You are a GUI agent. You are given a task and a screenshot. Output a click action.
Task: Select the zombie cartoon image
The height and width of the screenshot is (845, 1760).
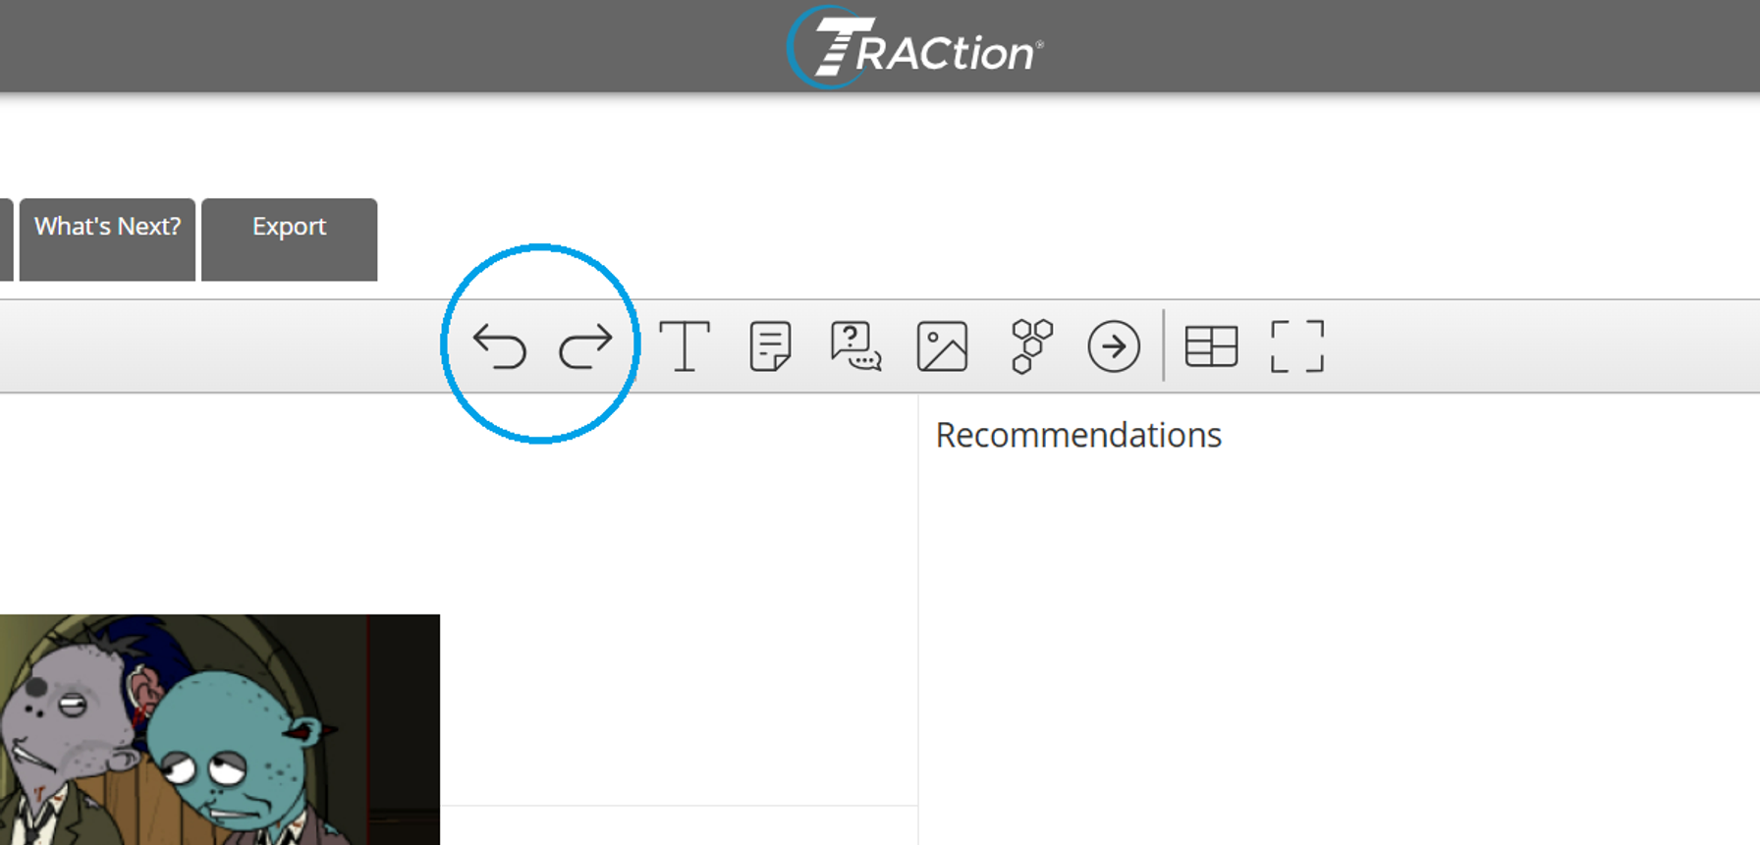[x=220, y=729]
